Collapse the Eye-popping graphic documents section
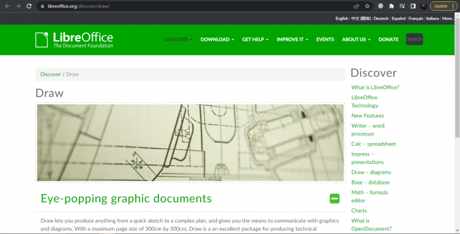The image size is (460, 234). tap(335, 198)
